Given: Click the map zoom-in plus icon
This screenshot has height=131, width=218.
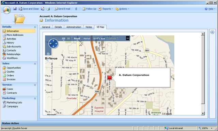Looking at the screenshot, I should tap(48, 54).
